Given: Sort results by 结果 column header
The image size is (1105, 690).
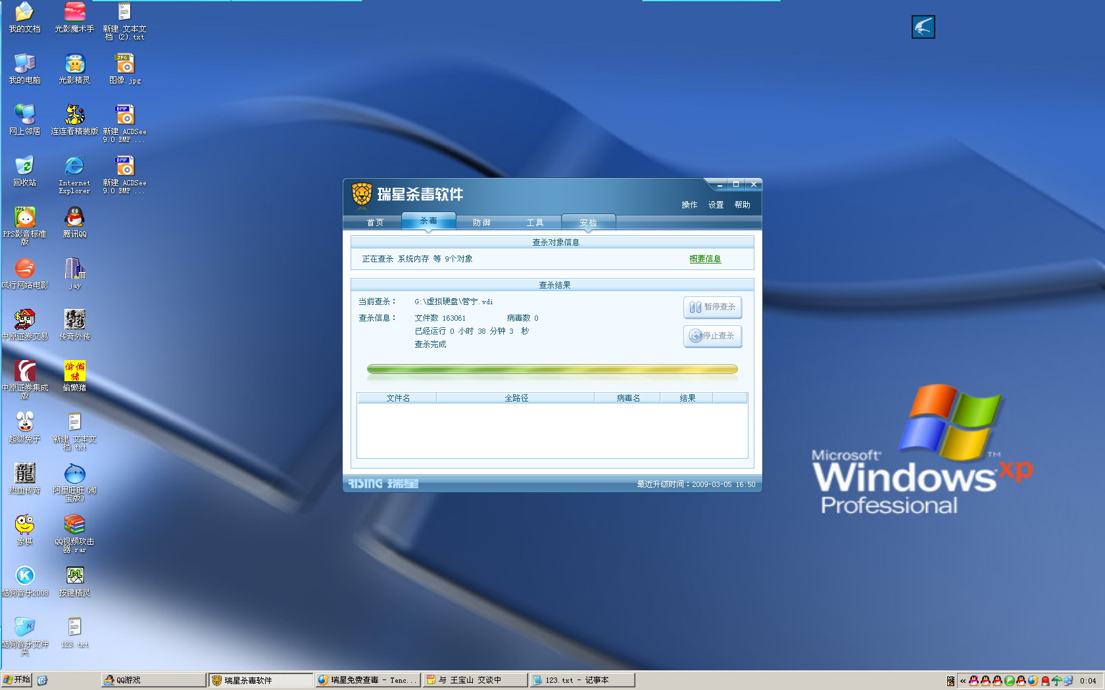Looking at the screenshot, I should point(687,398).
